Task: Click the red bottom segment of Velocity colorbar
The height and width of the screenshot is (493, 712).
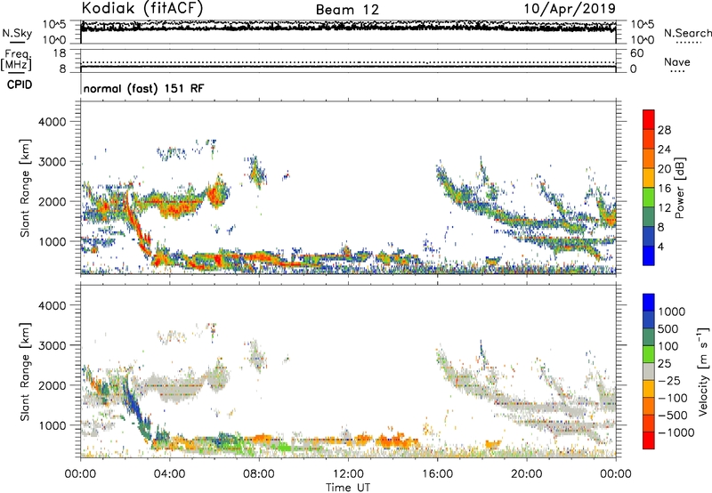Action: (x=649, y=440)
